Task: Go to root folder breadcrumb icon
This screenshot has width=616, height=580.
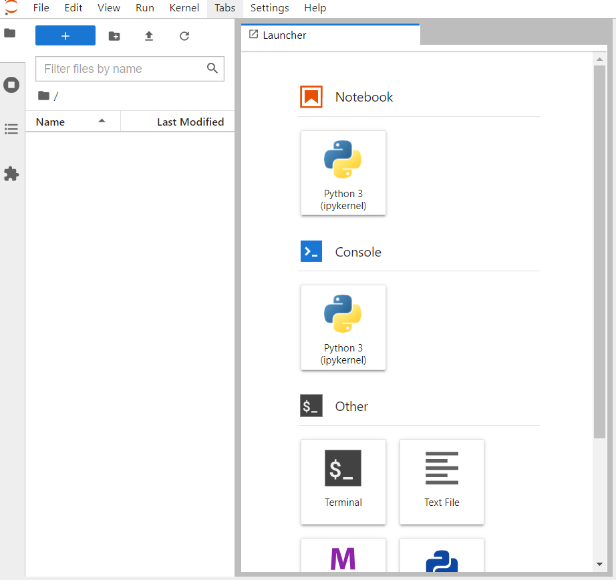Action: tap(43, 96)
